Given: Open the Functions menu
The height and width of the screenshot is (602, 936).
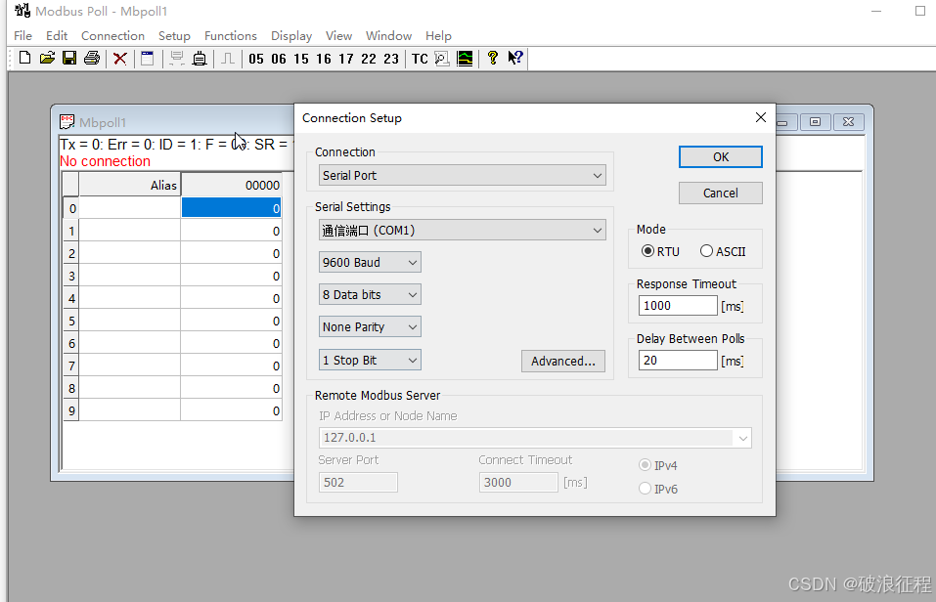Looking at the screenshot, I should [231, 36].
